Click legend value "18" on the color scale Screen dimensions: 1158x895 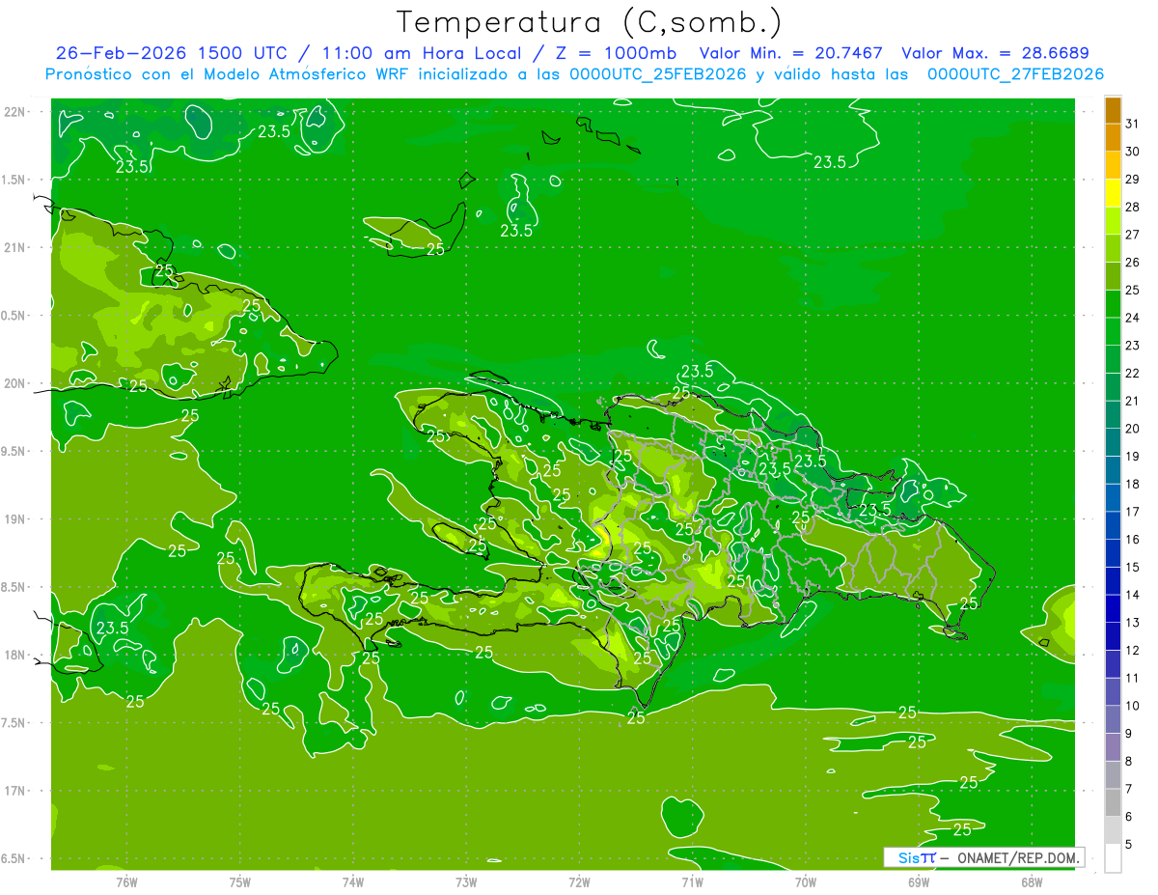pos(1132,485)
